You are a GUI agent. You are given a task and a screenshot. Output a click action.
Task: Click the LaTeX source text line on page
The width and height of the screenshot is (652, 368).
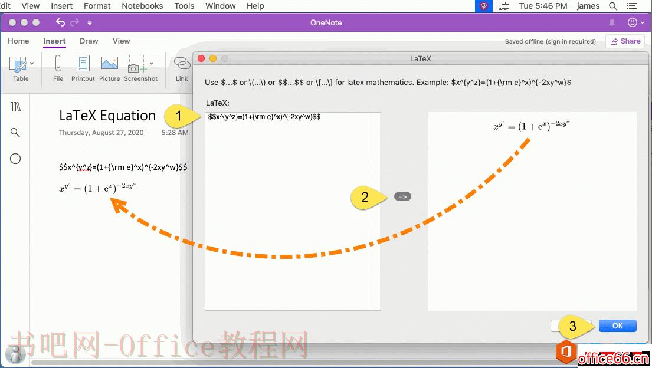(123, 167)
